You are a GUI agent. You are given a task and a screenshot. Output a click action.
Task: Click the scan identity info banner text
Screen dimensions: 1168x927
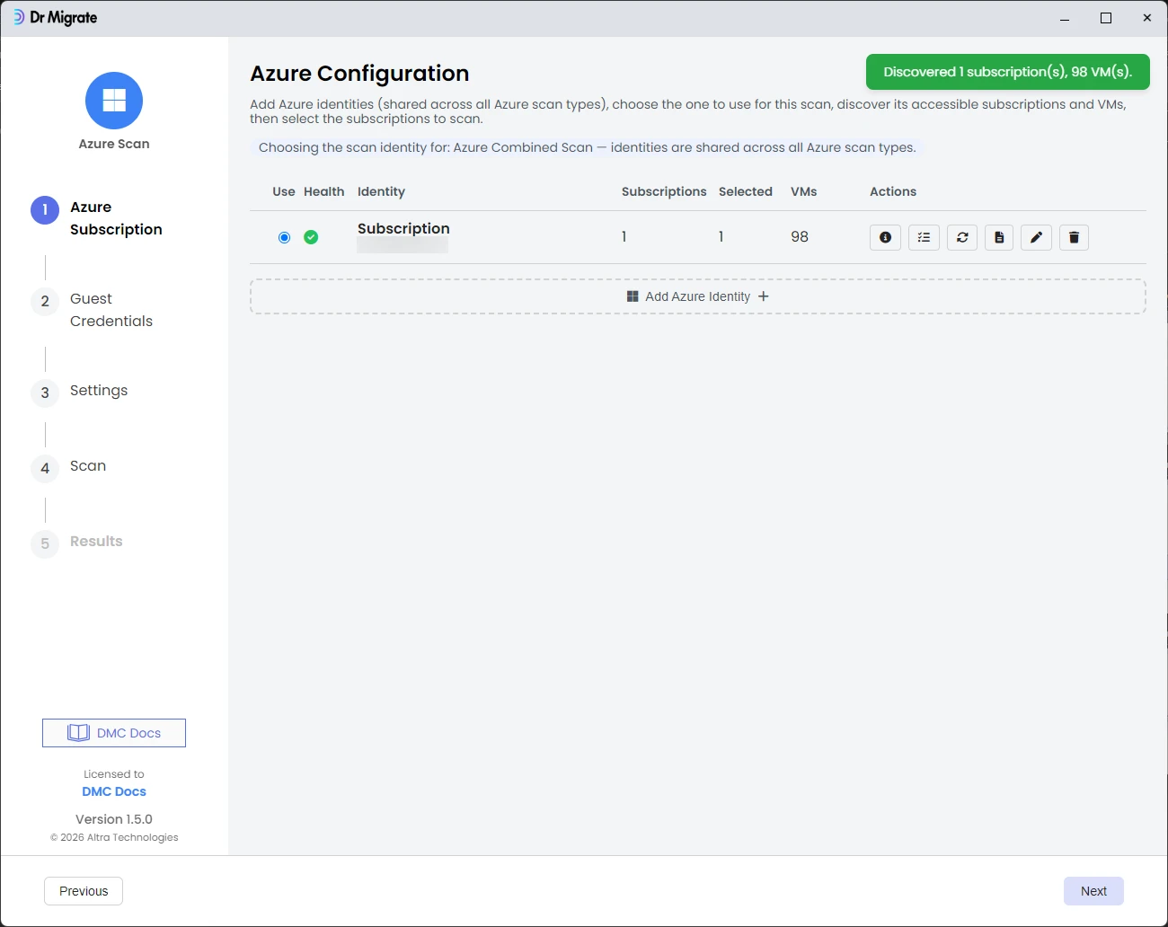(588, 147)
